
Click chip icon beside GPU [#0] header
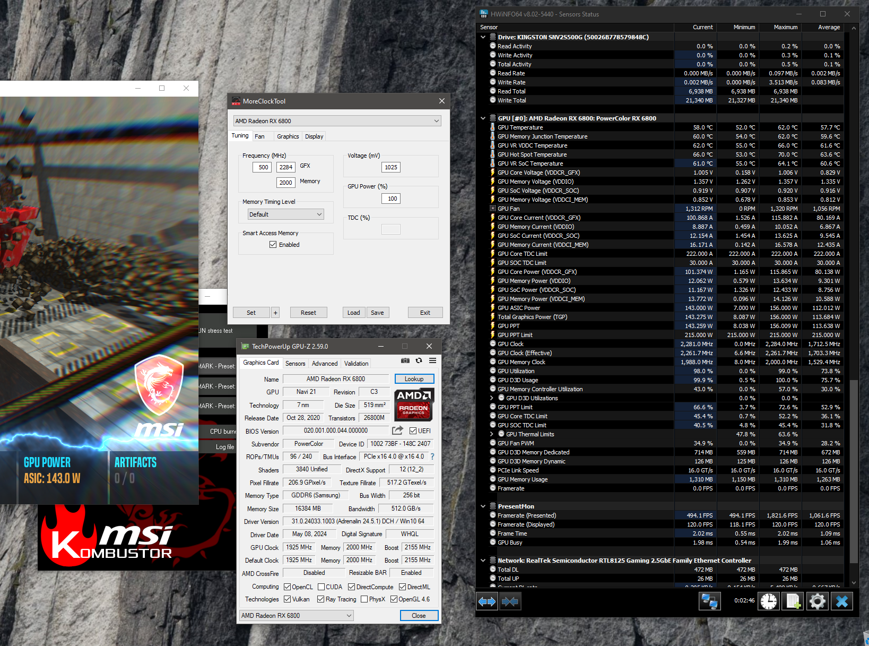(493, 118)
